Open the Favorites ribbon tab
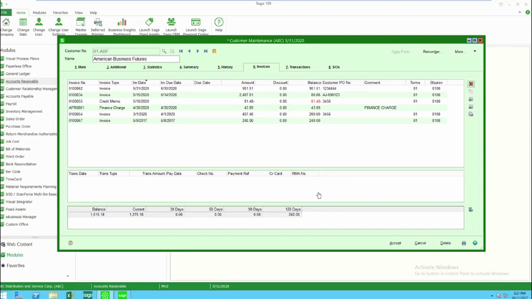Image resolution: width=532 pixels, height=299 pixels. (60, 13)
